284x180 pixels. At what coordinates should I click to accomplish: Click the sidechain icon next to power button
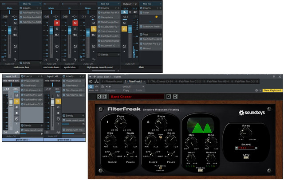click(97, 86)
